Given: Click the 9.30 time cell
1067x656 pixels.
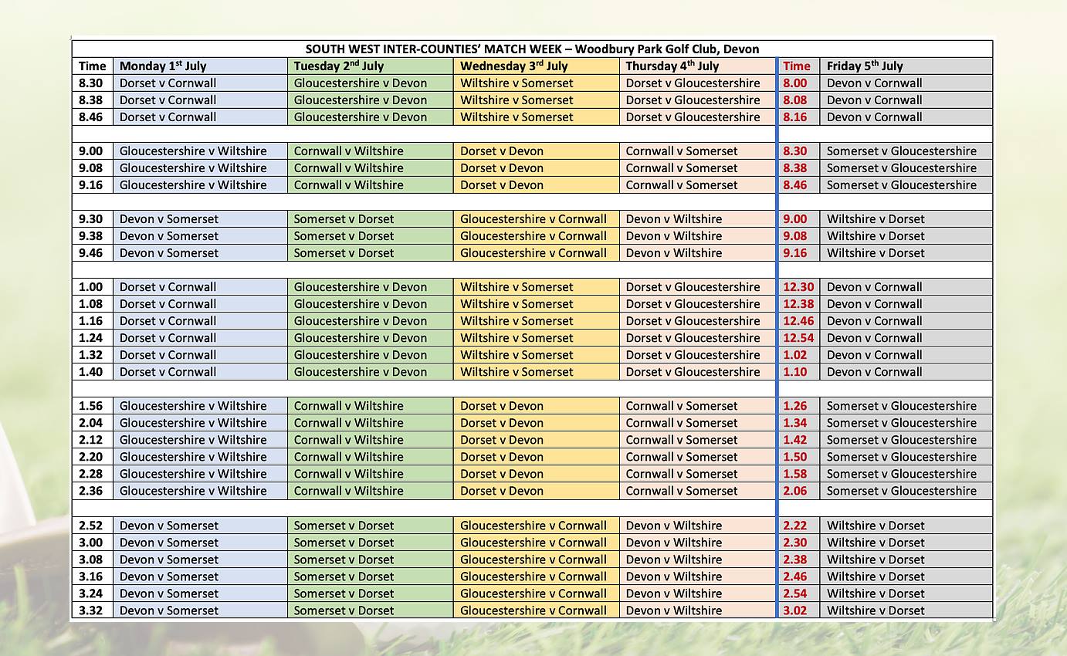Looking at the screenshot, I should click(93, 218).
